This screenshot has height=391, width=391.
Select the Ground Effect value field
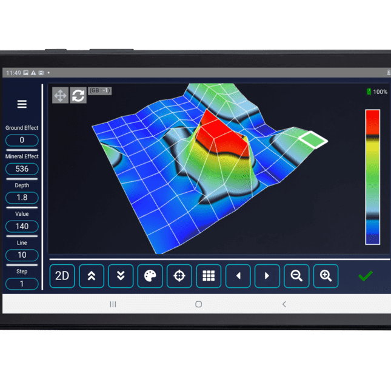coord(22,140)
